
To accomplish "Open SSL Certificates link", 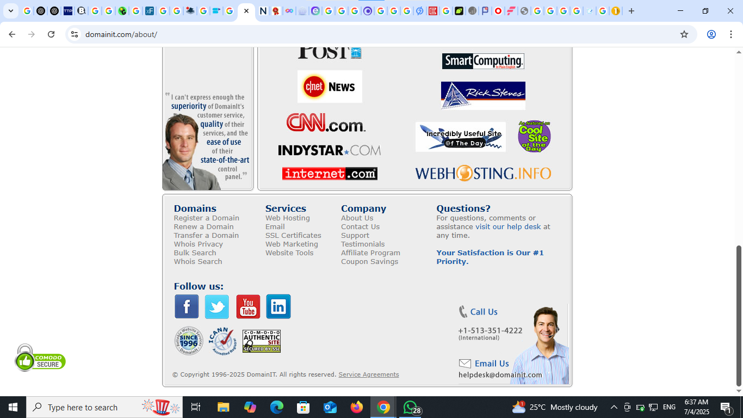I will pos(293,235).
